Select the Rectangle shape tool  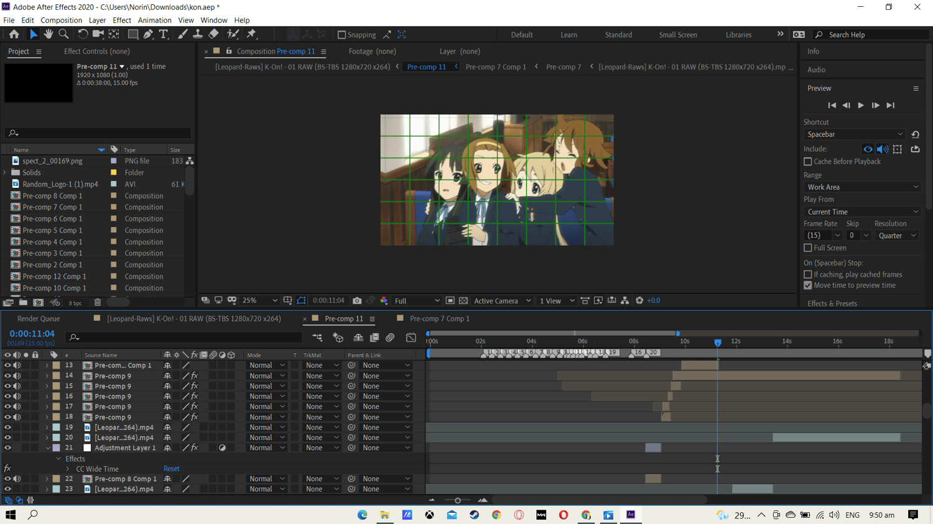click(132, 34)
